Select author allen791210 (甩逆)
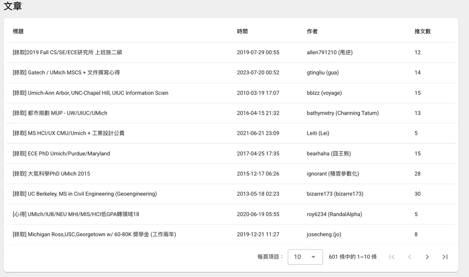The image size is (469, 277). (330, 52)
